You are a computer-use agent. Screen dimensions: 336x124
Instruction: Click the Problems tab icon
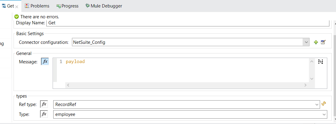pyautogui.click(x=27, y=6)
